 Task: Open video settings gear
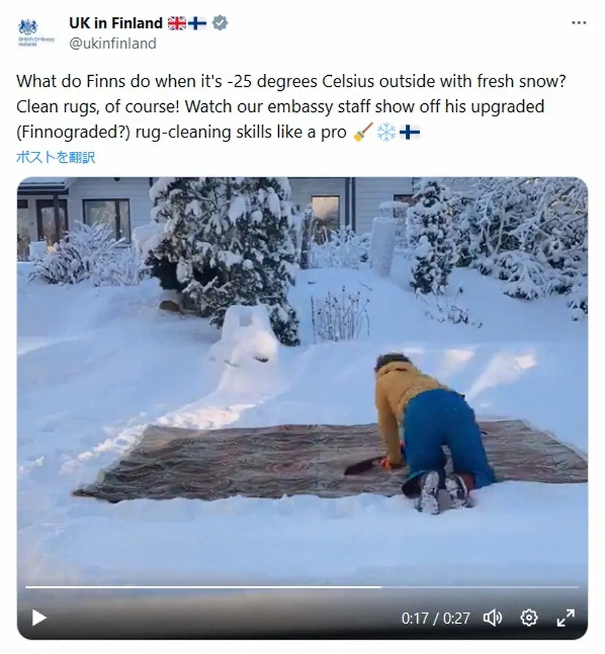(x=529, y=617)
